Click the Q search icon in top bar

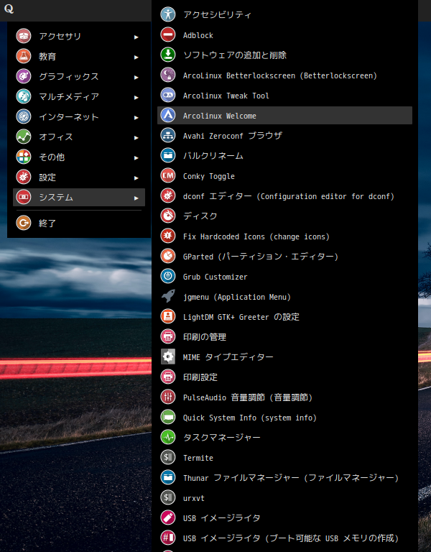(x=9, y=9)
